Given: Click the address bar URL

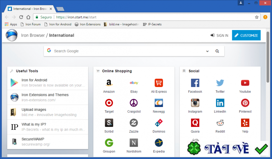Looking at the screenshot, I should tap(76, 17).
